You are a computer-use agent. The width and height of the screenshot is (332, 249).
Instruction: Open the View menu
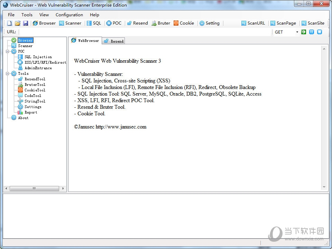pyautogui.click(x=44, y=15)
